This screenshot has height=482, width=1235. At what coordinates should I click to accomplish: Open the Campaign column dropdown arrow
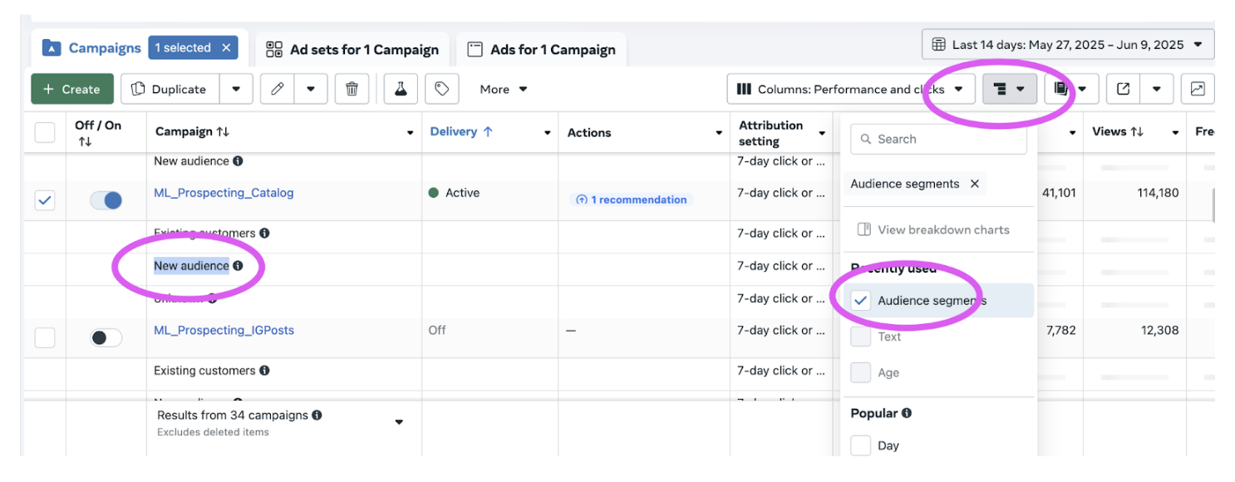tap(411, 133)
